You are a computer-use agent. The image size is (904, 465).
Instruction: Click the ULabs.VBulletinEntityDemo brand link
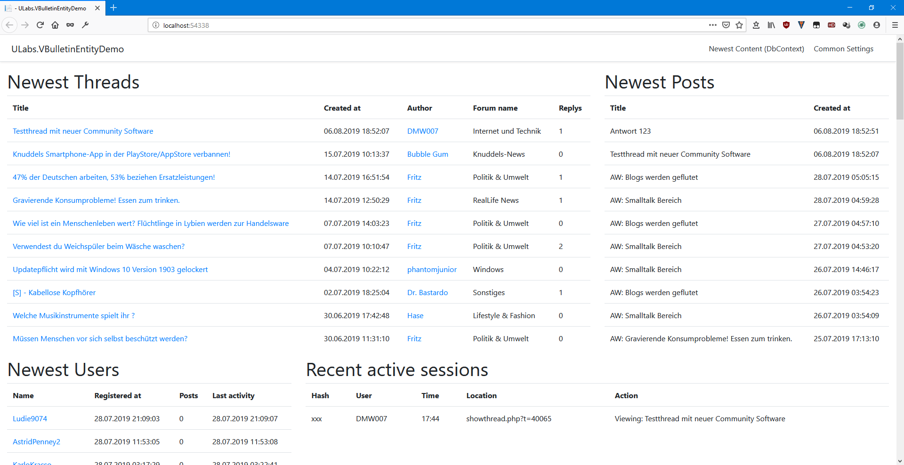coord(68,49)
